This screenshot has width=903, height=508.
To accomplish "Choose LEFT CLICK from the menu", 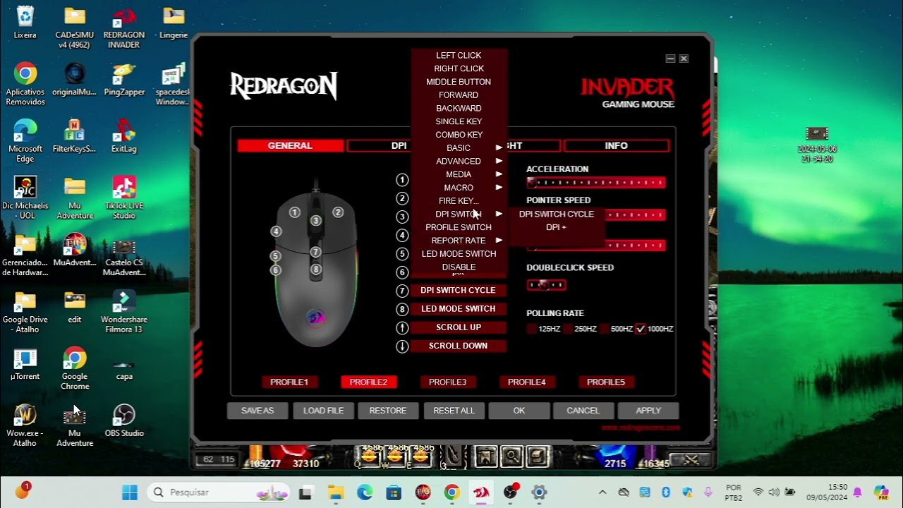I will [459, 56].
